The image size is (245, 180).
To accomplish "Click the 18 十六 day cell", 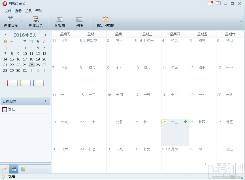I will pyautogui.click(x=175, y=105).
